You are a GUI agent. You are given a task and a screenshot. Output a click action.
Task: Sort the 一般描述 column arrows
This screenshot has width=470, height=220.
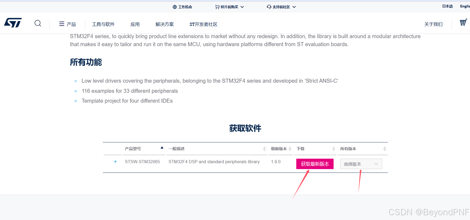tap(264, 149)
